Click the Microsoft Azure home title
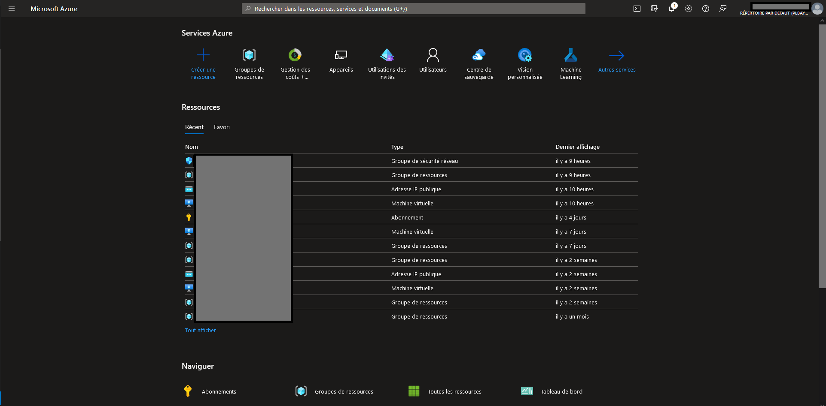This screenshot has width=826, height=406. coord(54,9)
